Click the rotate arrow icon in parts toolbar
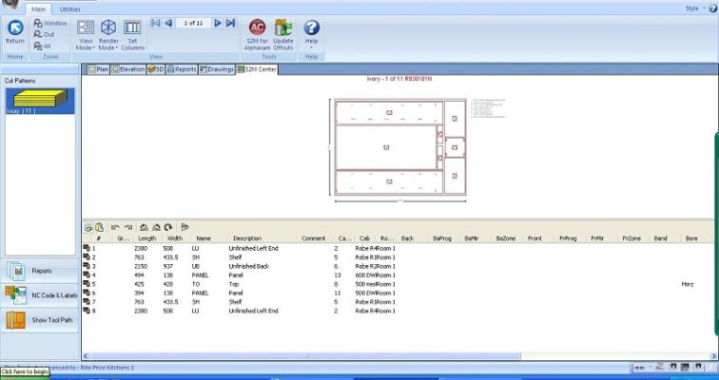Viewport: 719px width, 380px height. pyautogui.click(x=168, y=227)
